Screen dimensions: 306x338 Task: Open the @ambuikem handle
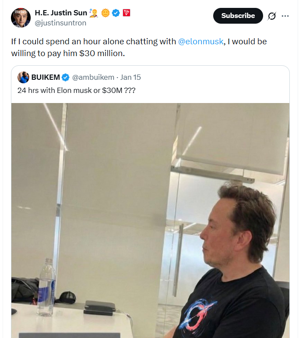point(93,78)
